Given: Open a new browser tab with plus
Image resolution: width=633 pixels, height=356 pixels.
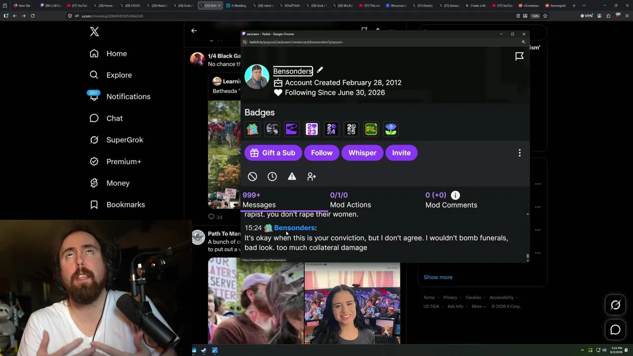Looking at the screenshot, I should [x=574, y=5].
